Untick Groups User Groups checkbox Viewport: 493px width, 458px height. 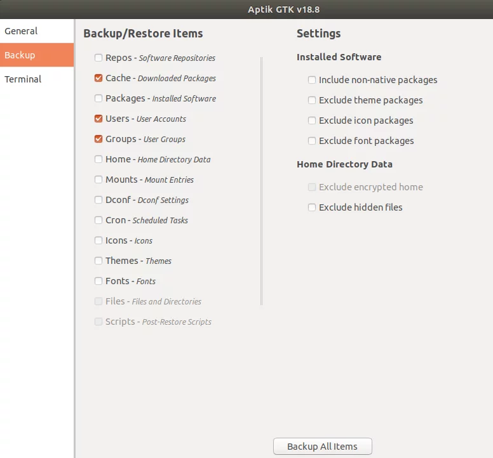tap(98, 139)
